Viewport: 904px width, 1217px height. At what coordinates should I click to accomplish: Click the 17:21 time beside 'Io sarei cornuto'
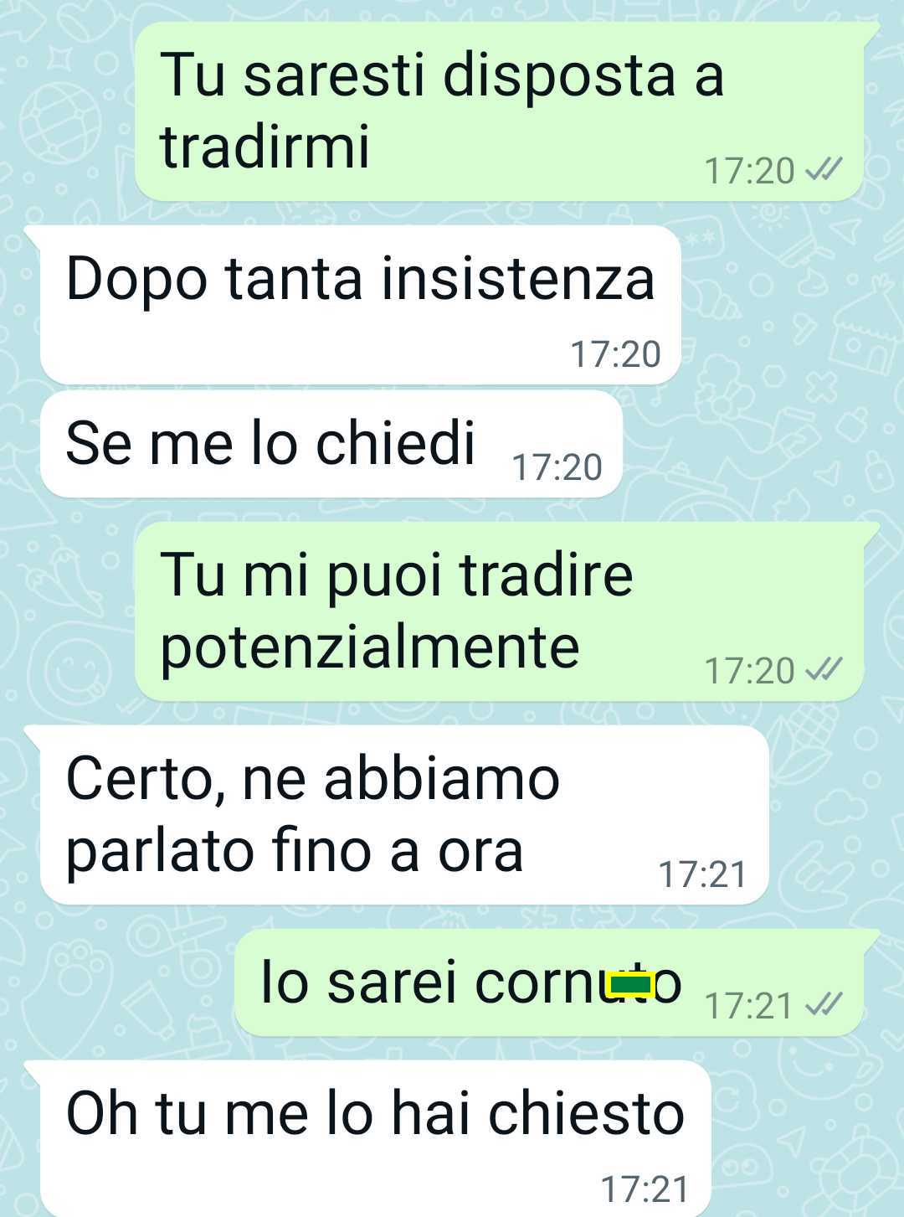pyautogui.click(x=749, y=1004)
